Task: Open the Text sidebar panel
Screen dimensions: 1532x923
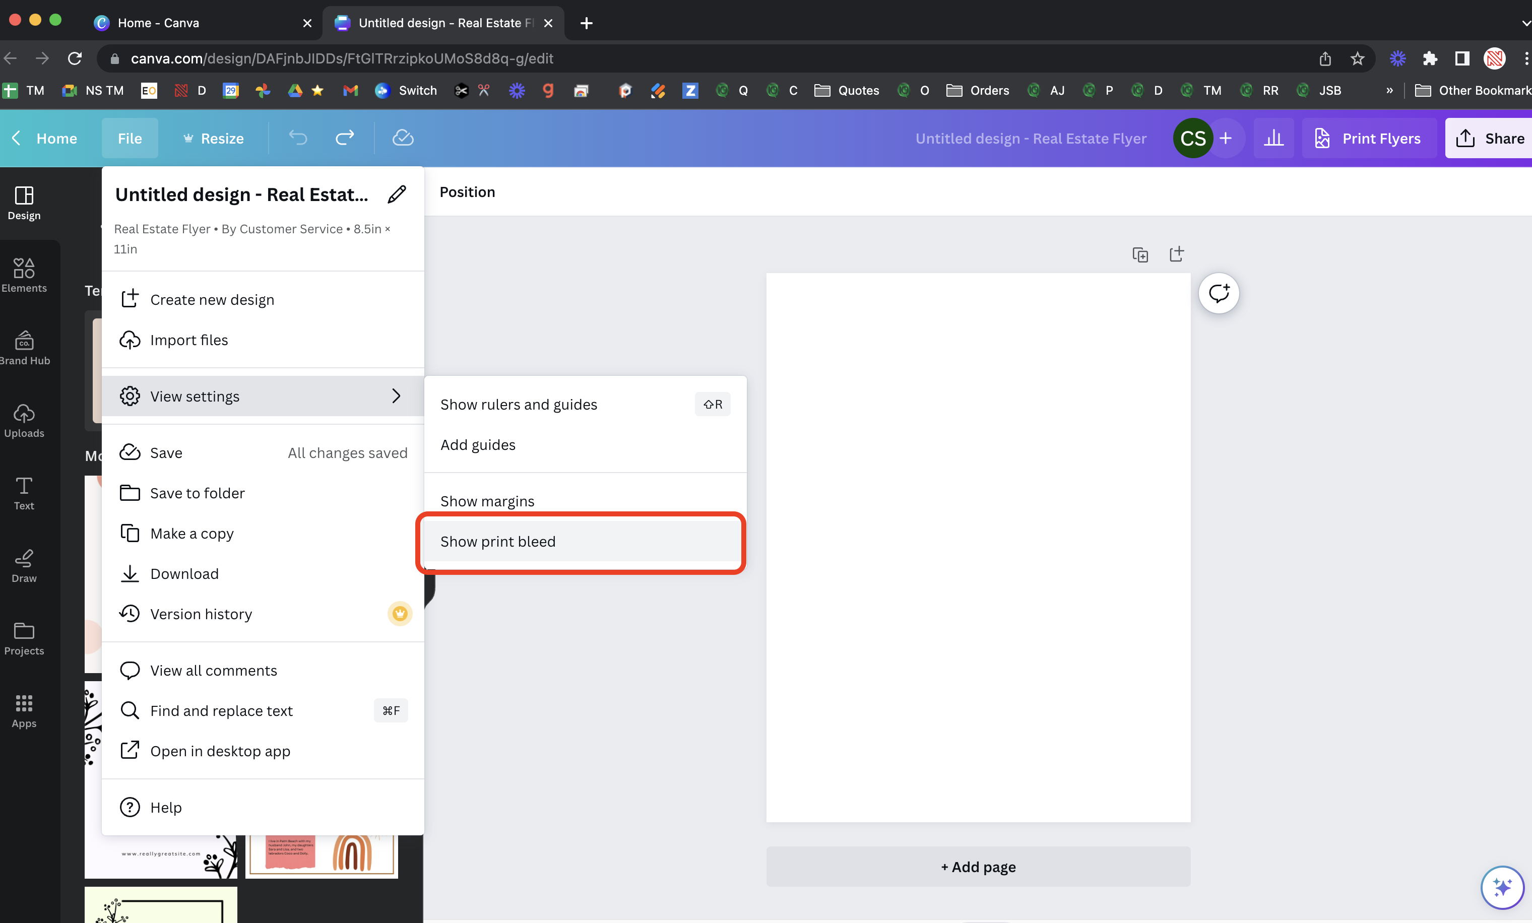Action: pyautogui.click(x=24, y=494)
